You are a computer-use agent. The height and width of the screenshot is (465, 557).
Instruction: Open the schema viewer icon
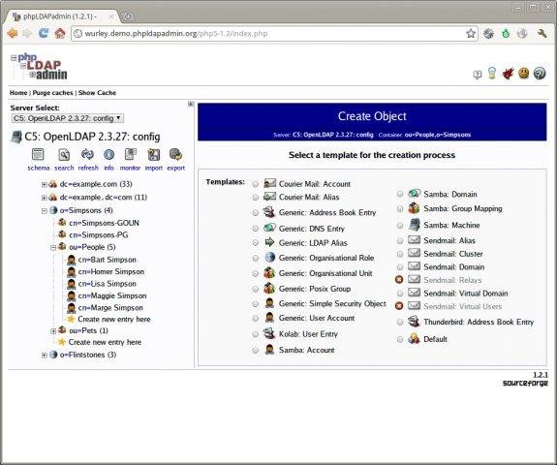[38, 155]
